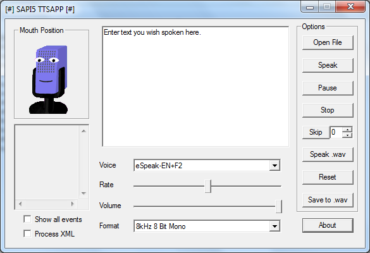Click the Open File button
The image size is (370, 253).
(x=328, y=42)
